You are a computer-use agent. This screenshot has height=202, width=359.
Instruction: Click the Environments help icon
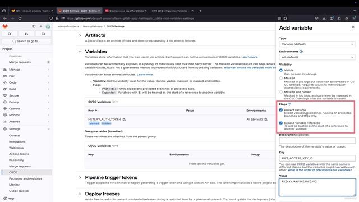coord(301,52)
